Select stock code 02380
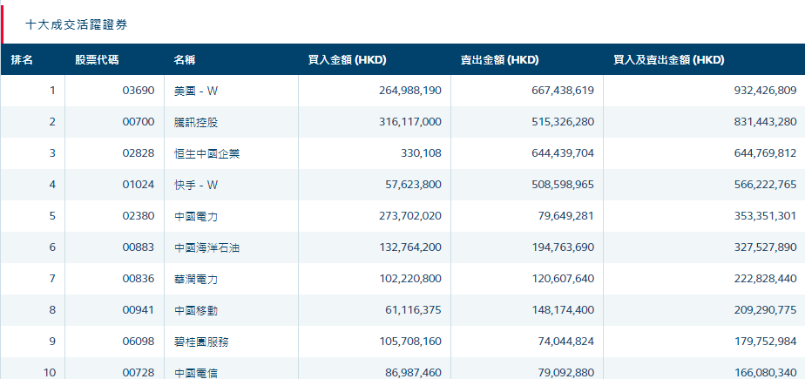The width and height of the screenshot is (805, 379). (139, 216)
